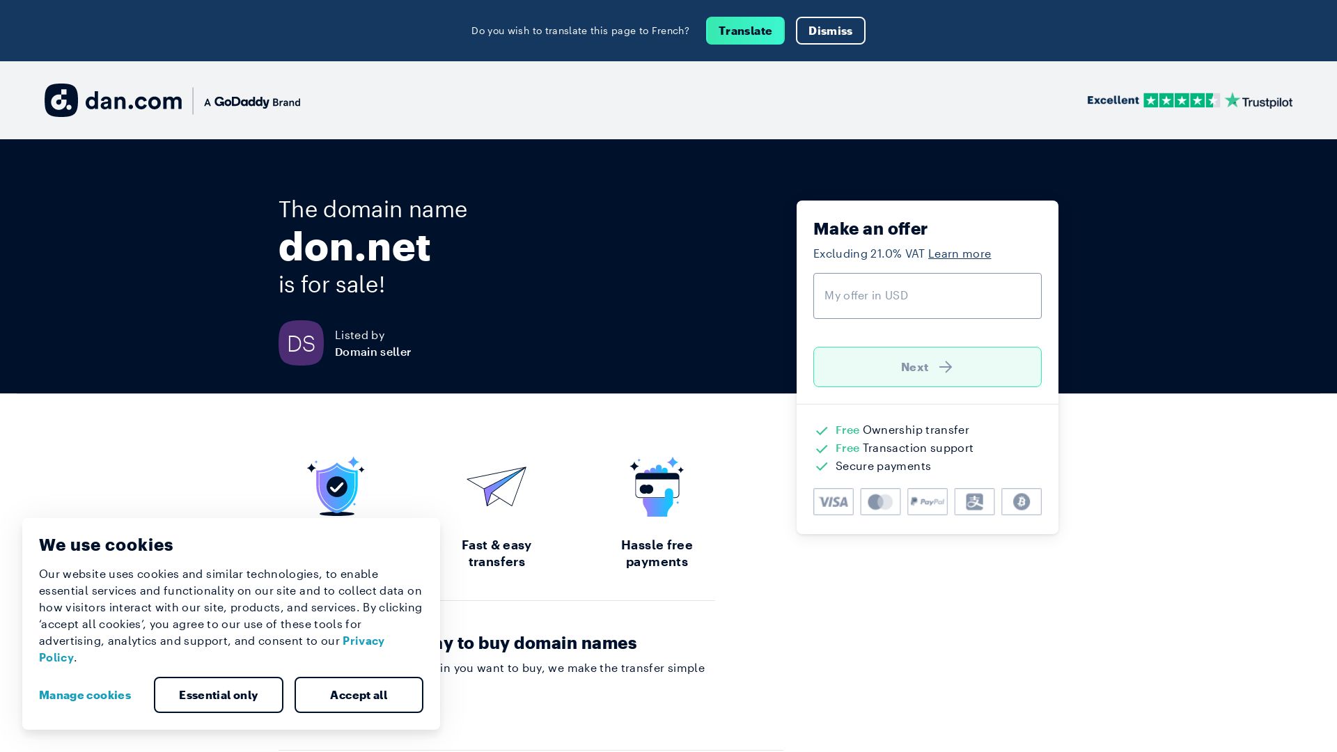The image size is (1337, 752).
Task: Open Manage cookies preferences menu
Action: [84, 695]
